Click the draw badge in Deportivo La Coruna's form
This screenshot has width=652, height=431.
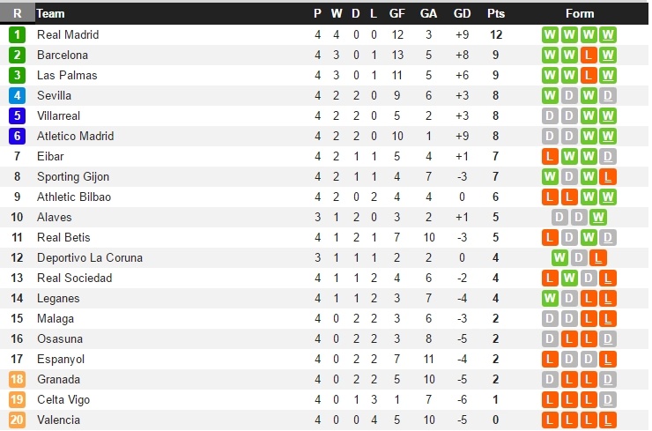(x=579, y=258)
